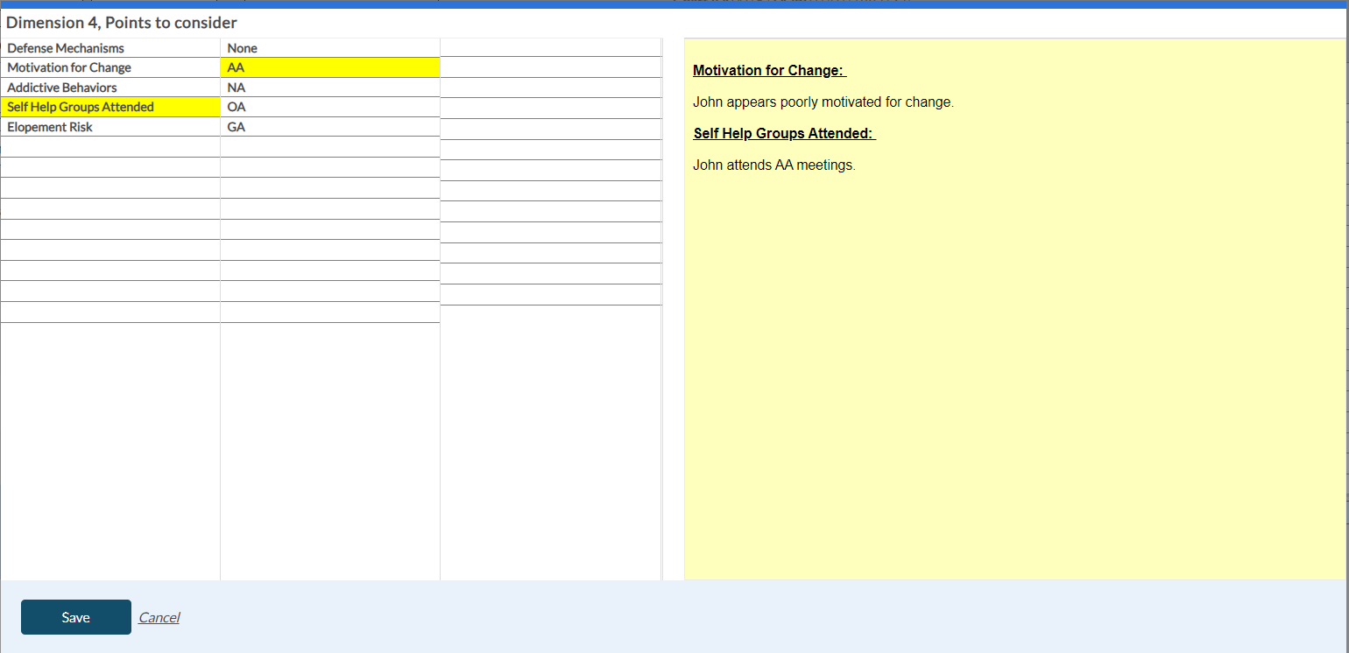Select Elopement Risk in the list
Screen dimensions: 1349x653
50,128
